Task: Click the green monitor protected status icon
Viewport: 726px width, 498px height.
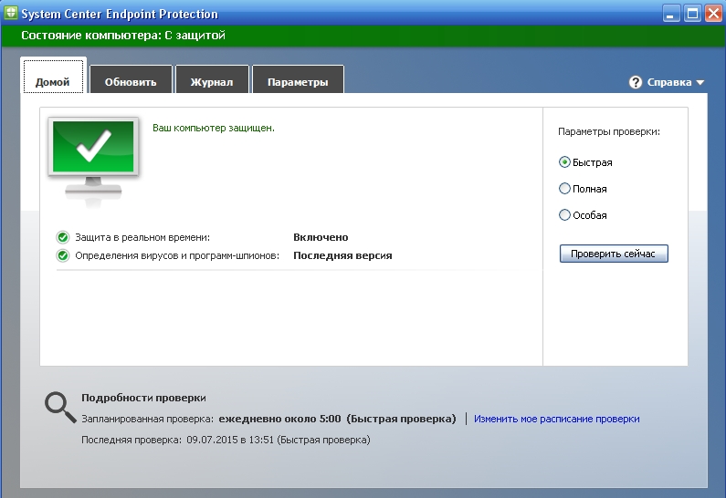Action: tap(94, 153)
